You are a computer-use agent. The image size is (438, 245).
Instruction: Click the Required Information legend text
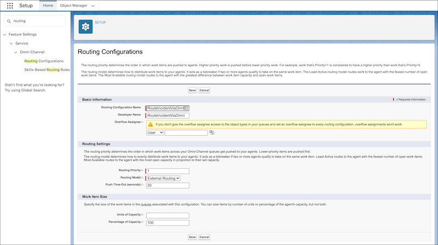coord(411,100)
